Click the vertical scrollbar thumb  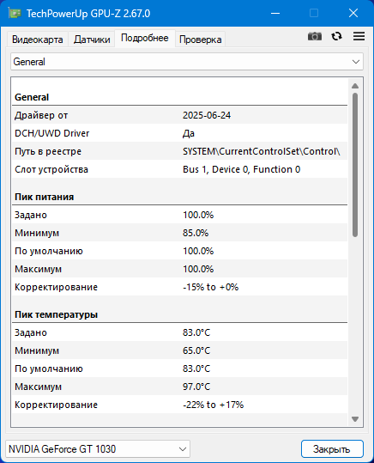355,165
